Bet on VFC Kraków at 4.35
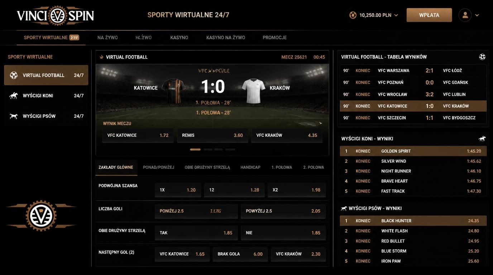This screenshot has height=275, width=493. coord(287,135)
